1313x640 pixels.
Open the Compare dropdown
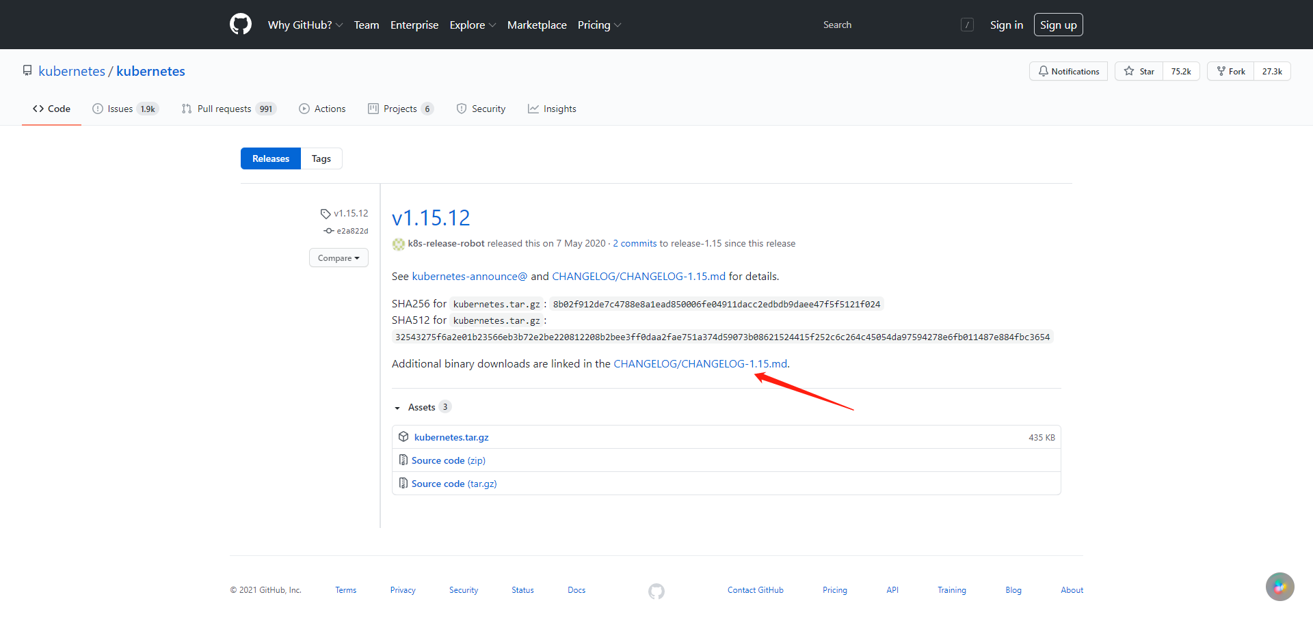pos(339,258)
